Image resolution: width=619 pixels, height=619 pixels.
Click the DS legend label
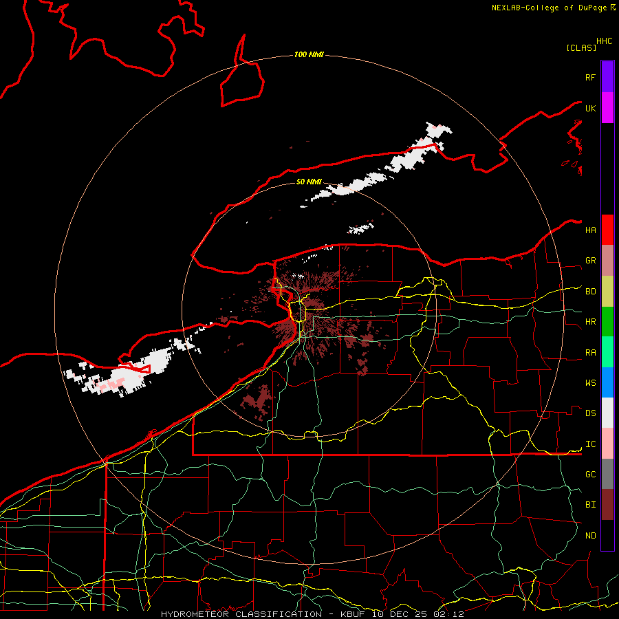point(590,413)
